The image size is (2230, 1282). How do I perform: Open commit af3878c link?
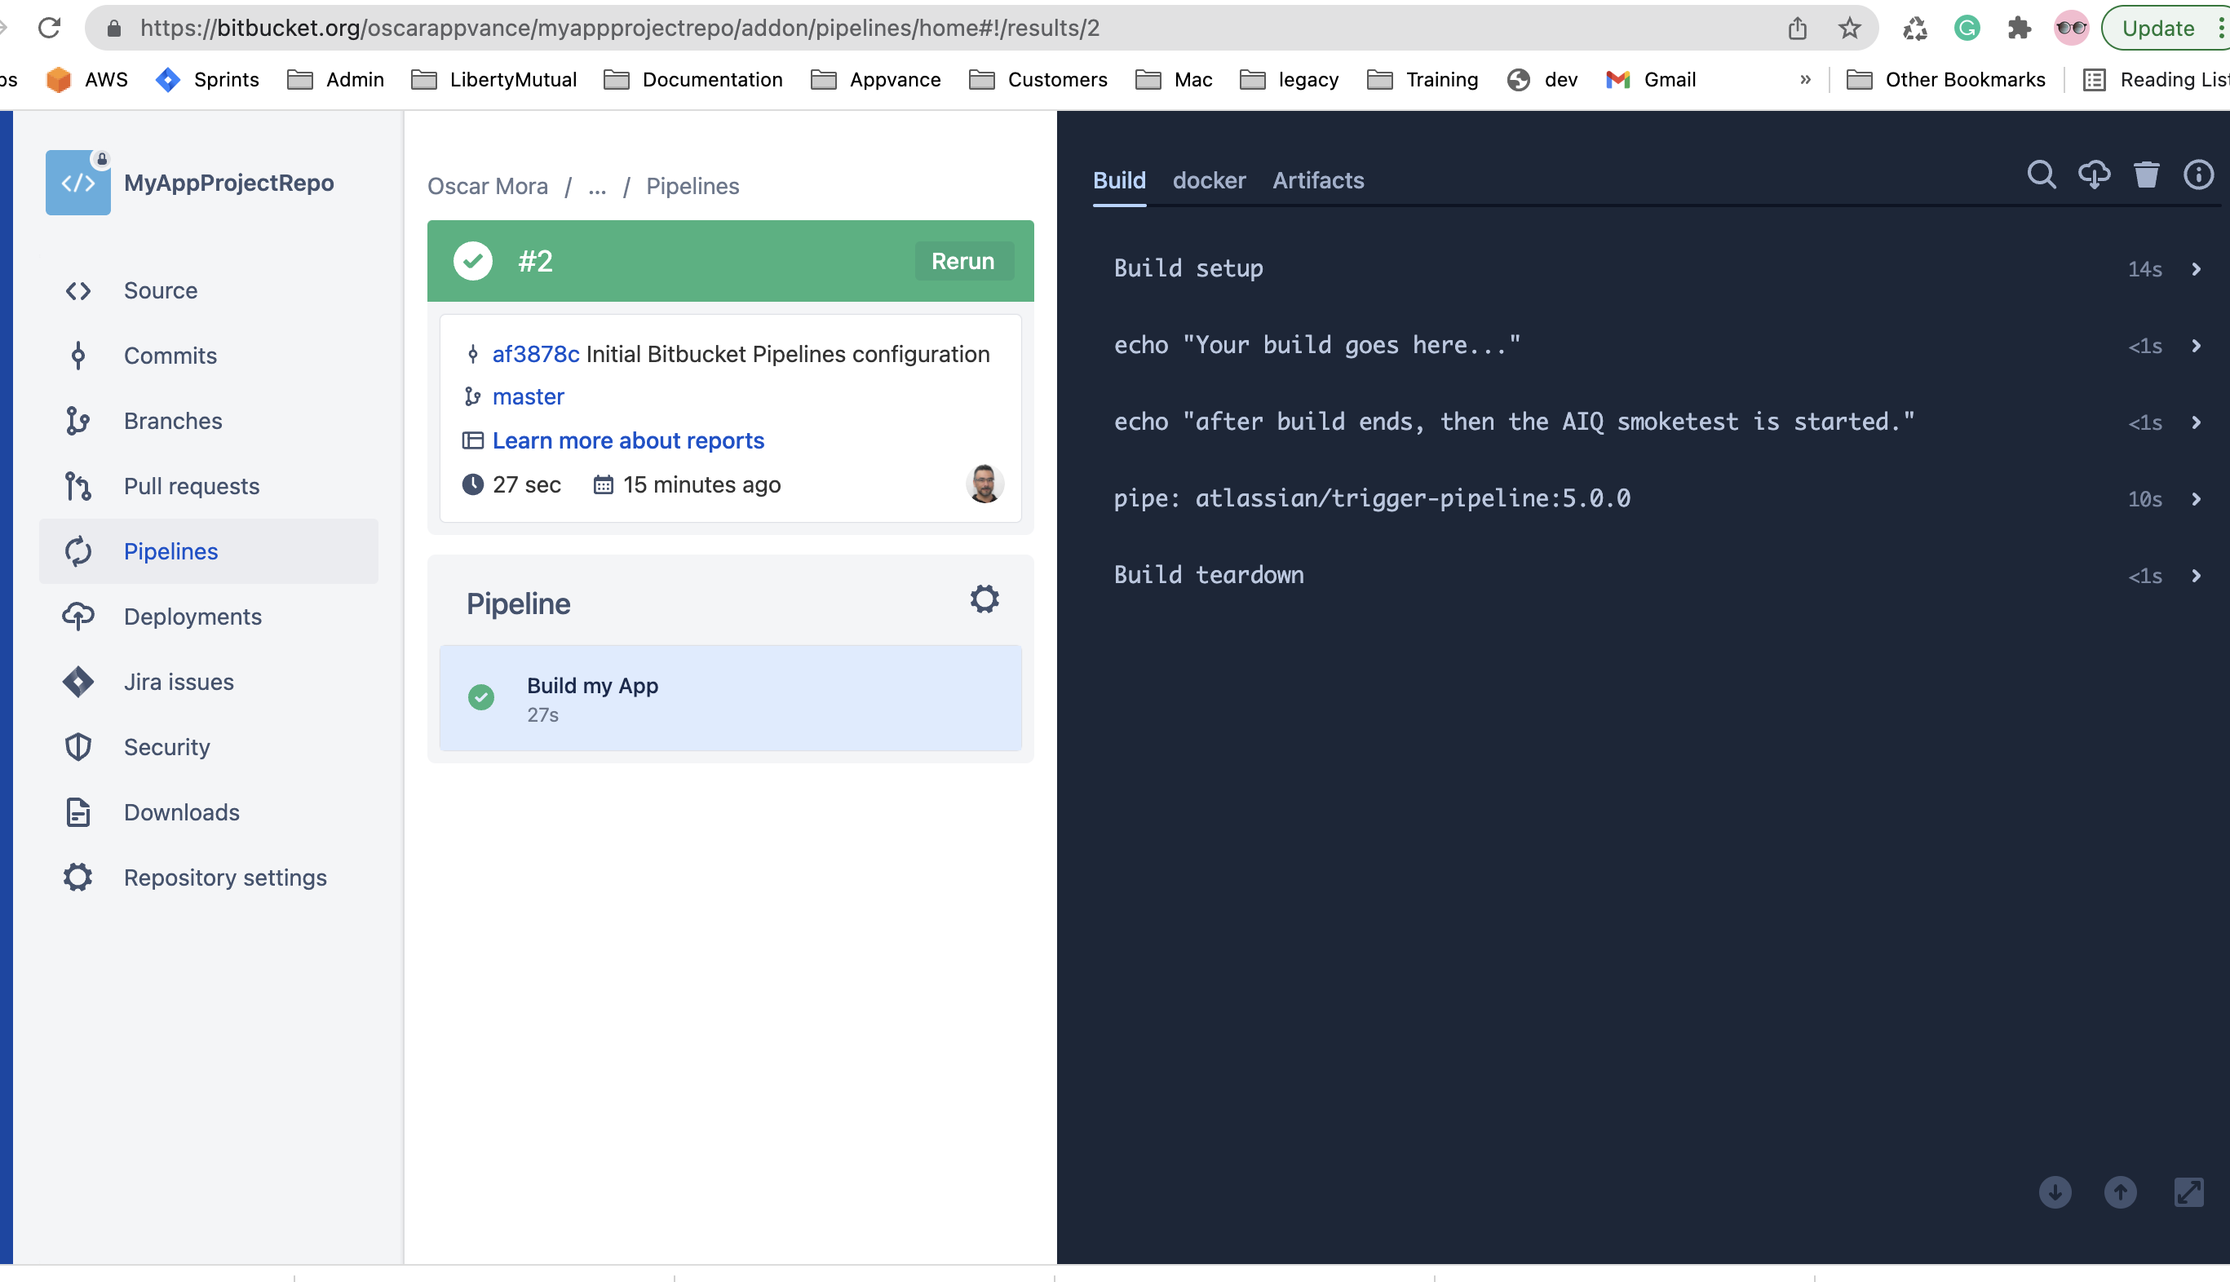tap(535, 354)
